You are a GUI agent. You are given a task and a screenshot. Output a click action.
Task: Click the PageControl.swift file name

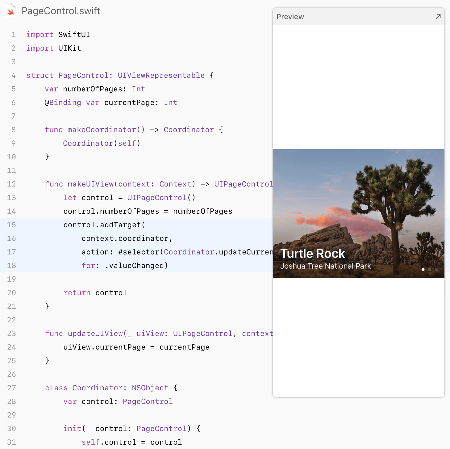tap(61, 11)
